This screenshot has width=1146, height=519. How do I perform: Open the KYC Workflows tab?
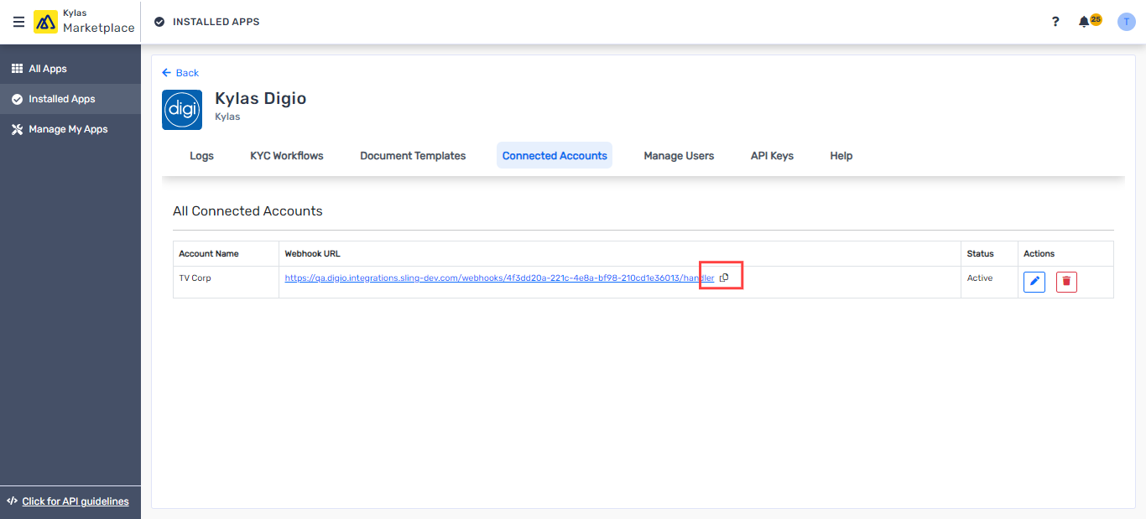(x=286, y=155)
